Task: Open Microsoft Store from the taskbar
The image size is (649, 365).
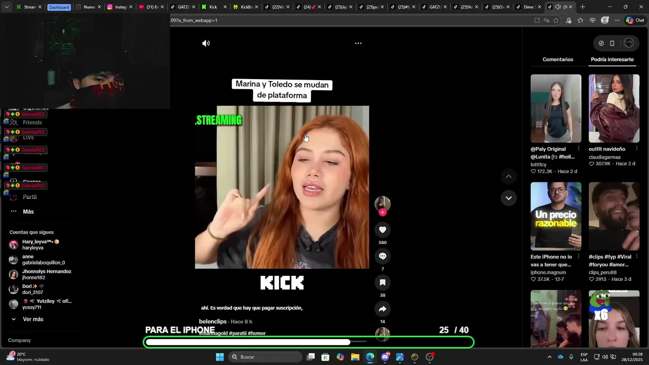Action: point(326,357)
